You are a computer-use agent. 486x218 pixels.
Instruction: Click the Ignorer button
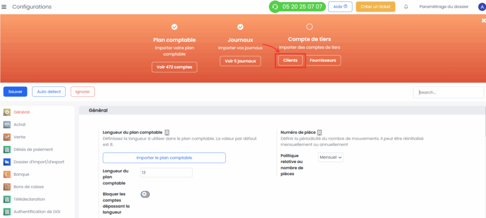point(83,92)
